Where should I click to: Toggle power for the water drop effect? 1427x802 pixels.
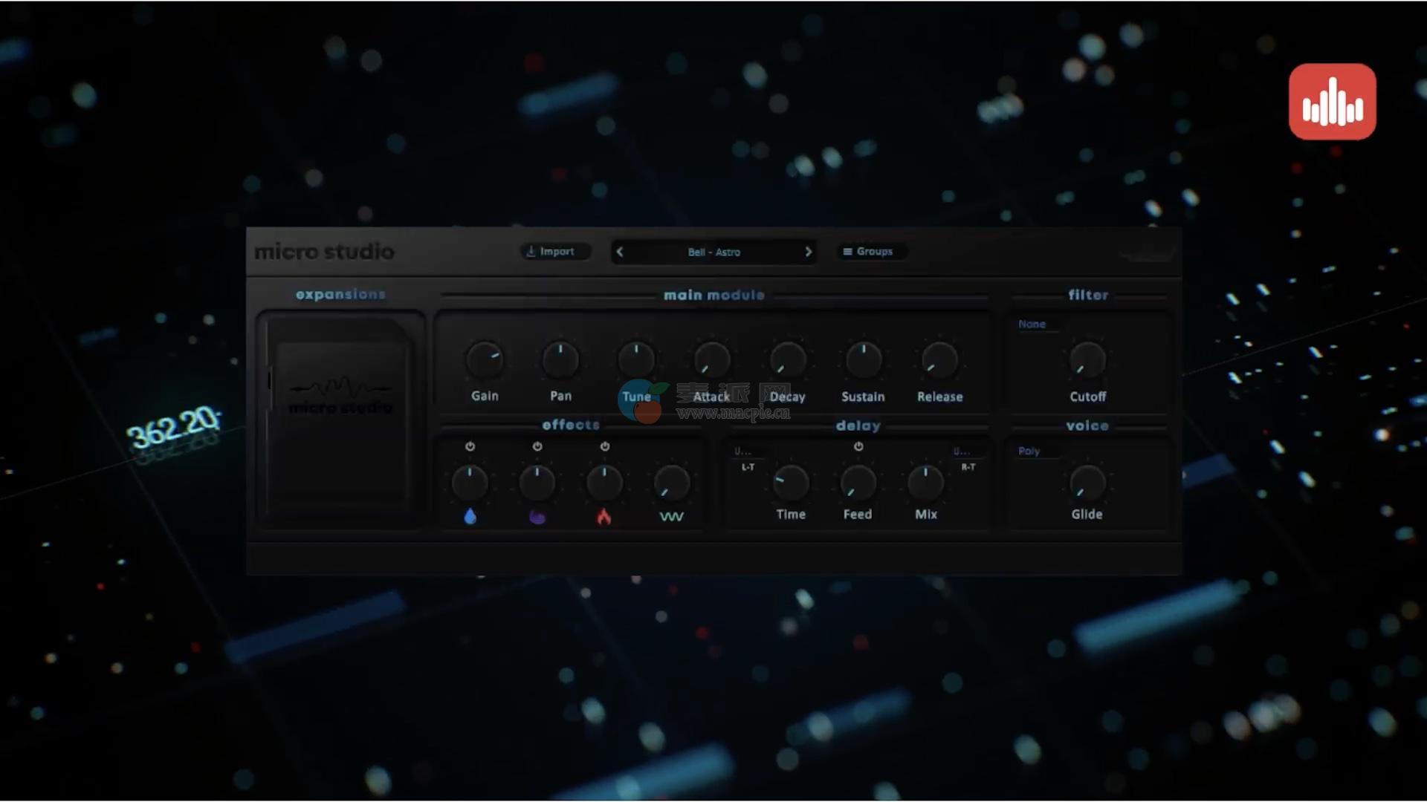pos(470,446)
